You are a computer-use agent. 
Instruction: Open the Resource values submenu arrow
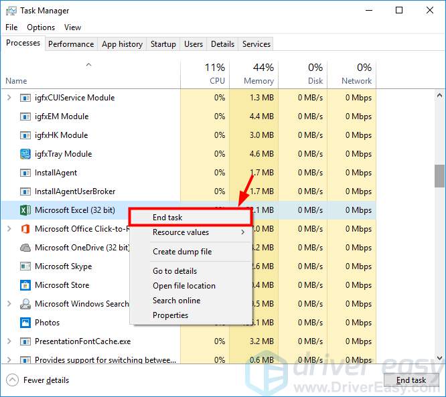click(242, 232)
